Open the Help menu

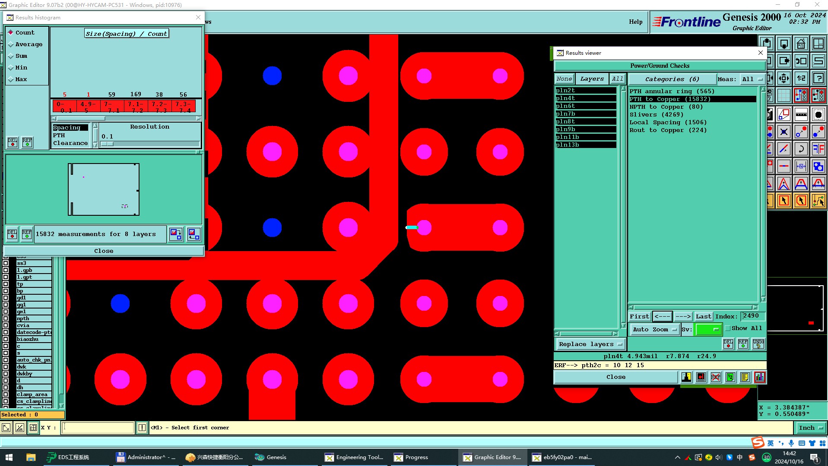click(x=635, y=22)
